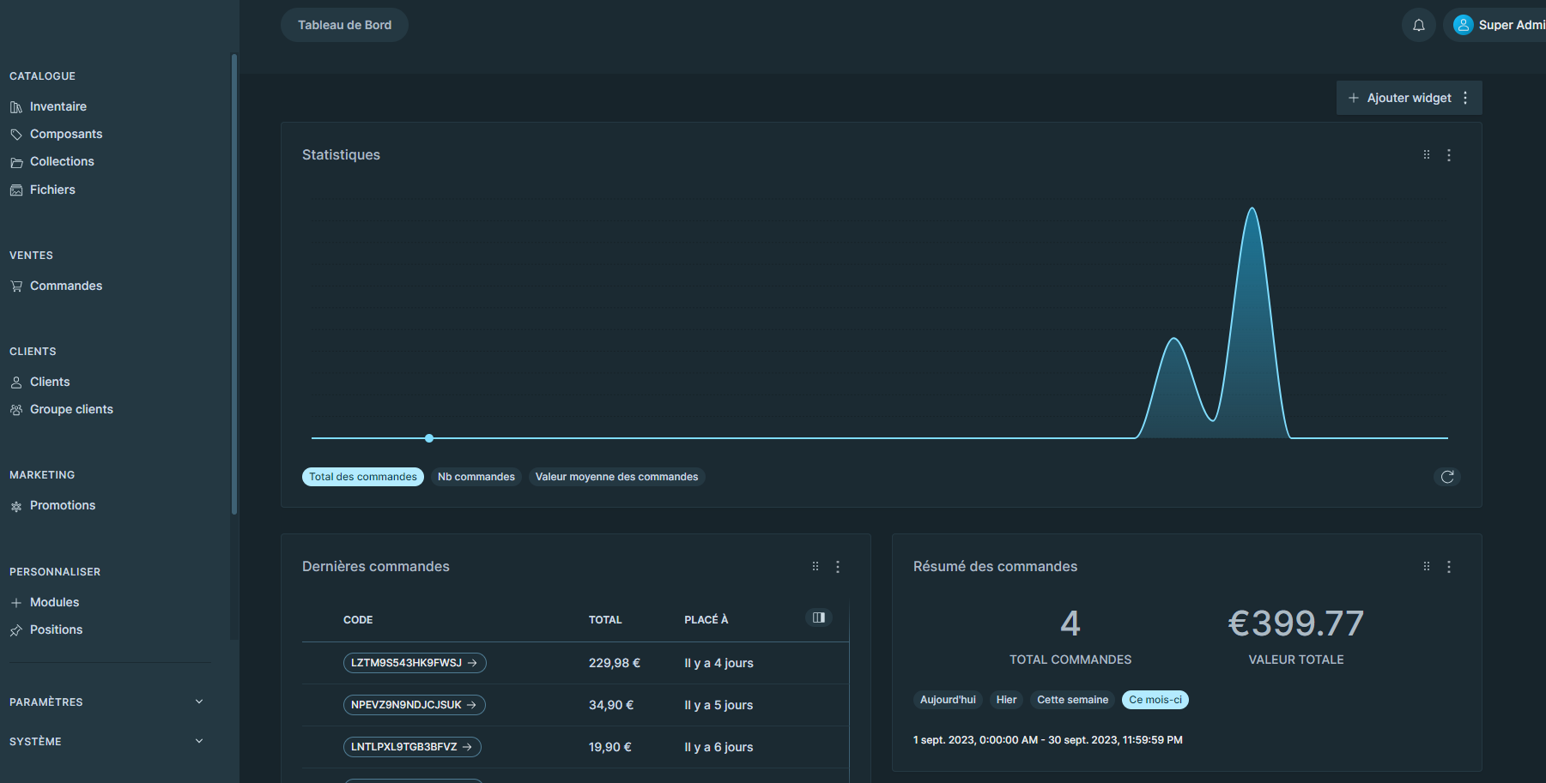Open Groupe clients page

coord(71,409)
